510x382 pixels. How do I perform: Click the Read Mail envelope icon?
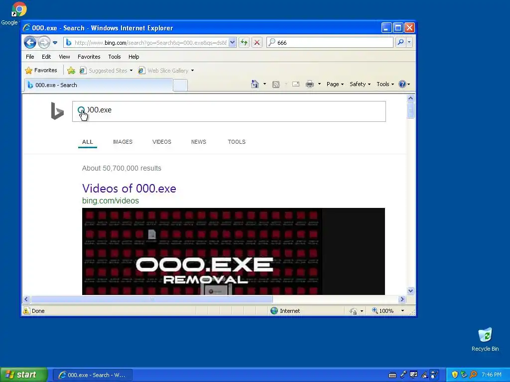point(296,85)
